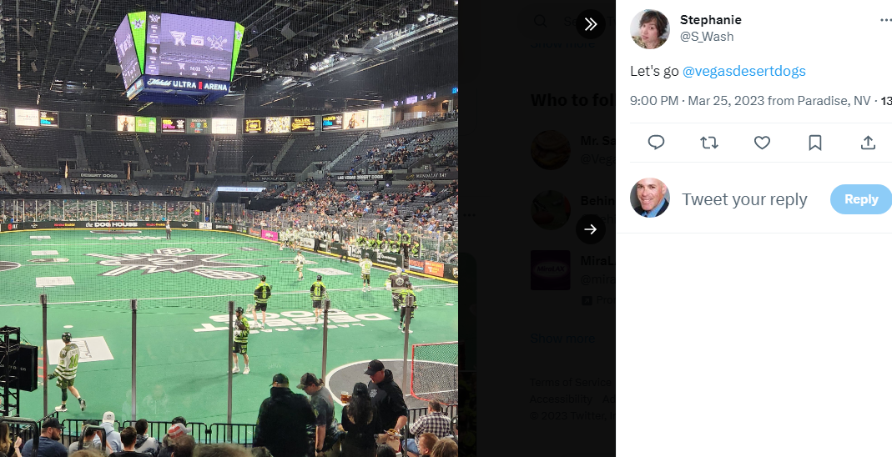Go to the next photo arrow
This screenshot has width=892, height=457.
click(591, 229)
